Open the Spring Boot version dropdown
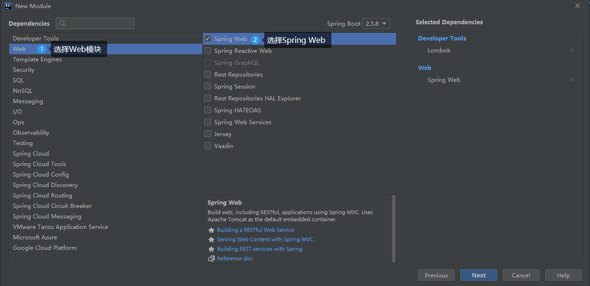 pos(376,23)
